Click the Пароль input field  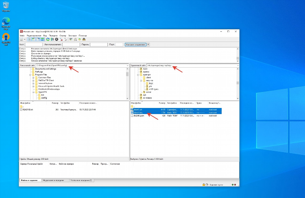pyautogui.click(x=99, y=45)
